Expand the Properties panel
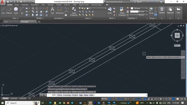Image resolution: width=187 pixels, height=105 pixels. click(132, 18)
